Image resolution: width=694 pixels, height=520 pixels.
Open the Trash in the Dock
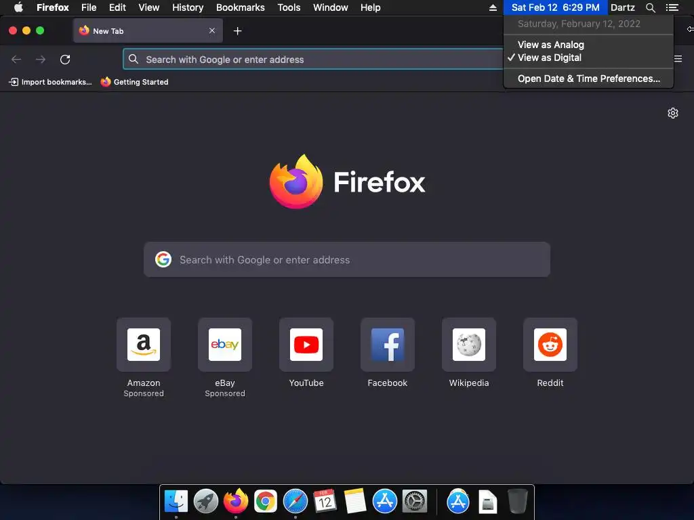tap(517, 502)
